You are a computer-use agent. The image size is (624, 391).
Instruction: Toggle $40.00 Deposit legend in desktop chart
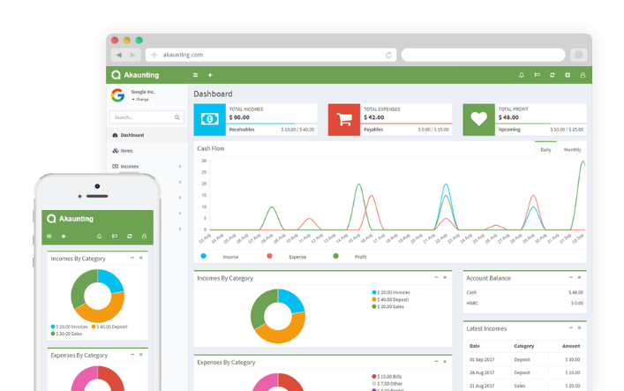pyautogui.click(x=390, y=299)
